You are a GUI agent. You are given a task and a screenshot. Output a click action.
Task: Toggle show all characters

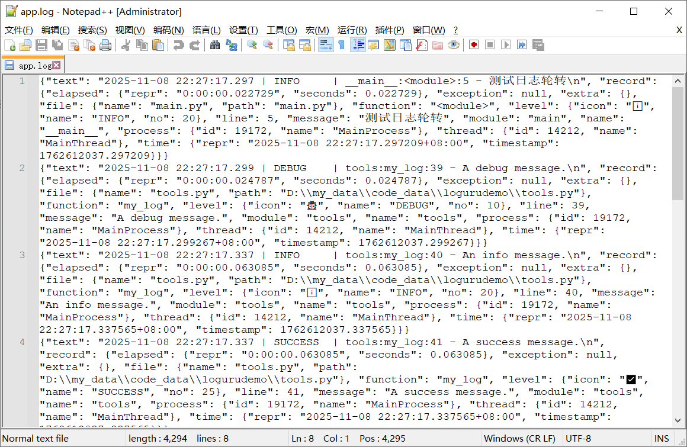[x=341, y=44]
